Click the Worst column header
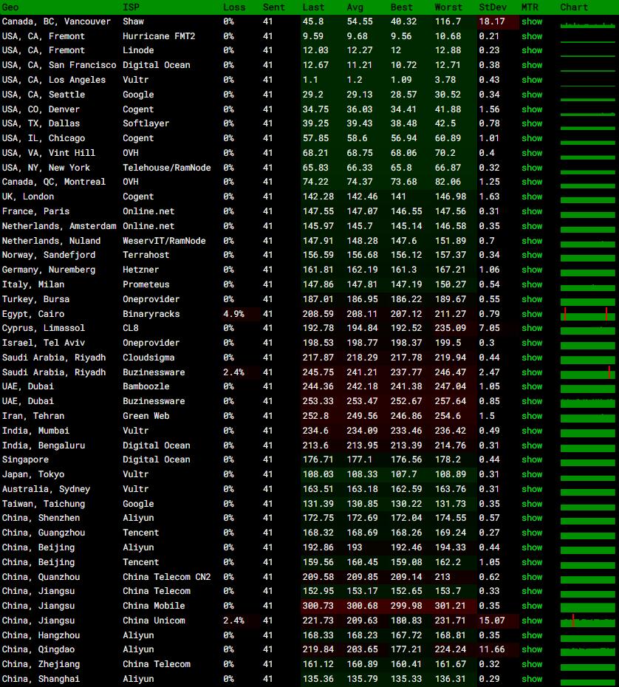619x687 pixels. (x=448, y=7)
